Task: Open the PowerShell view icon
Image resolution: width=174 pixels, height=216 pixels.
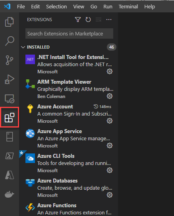Action: (10, 156)
